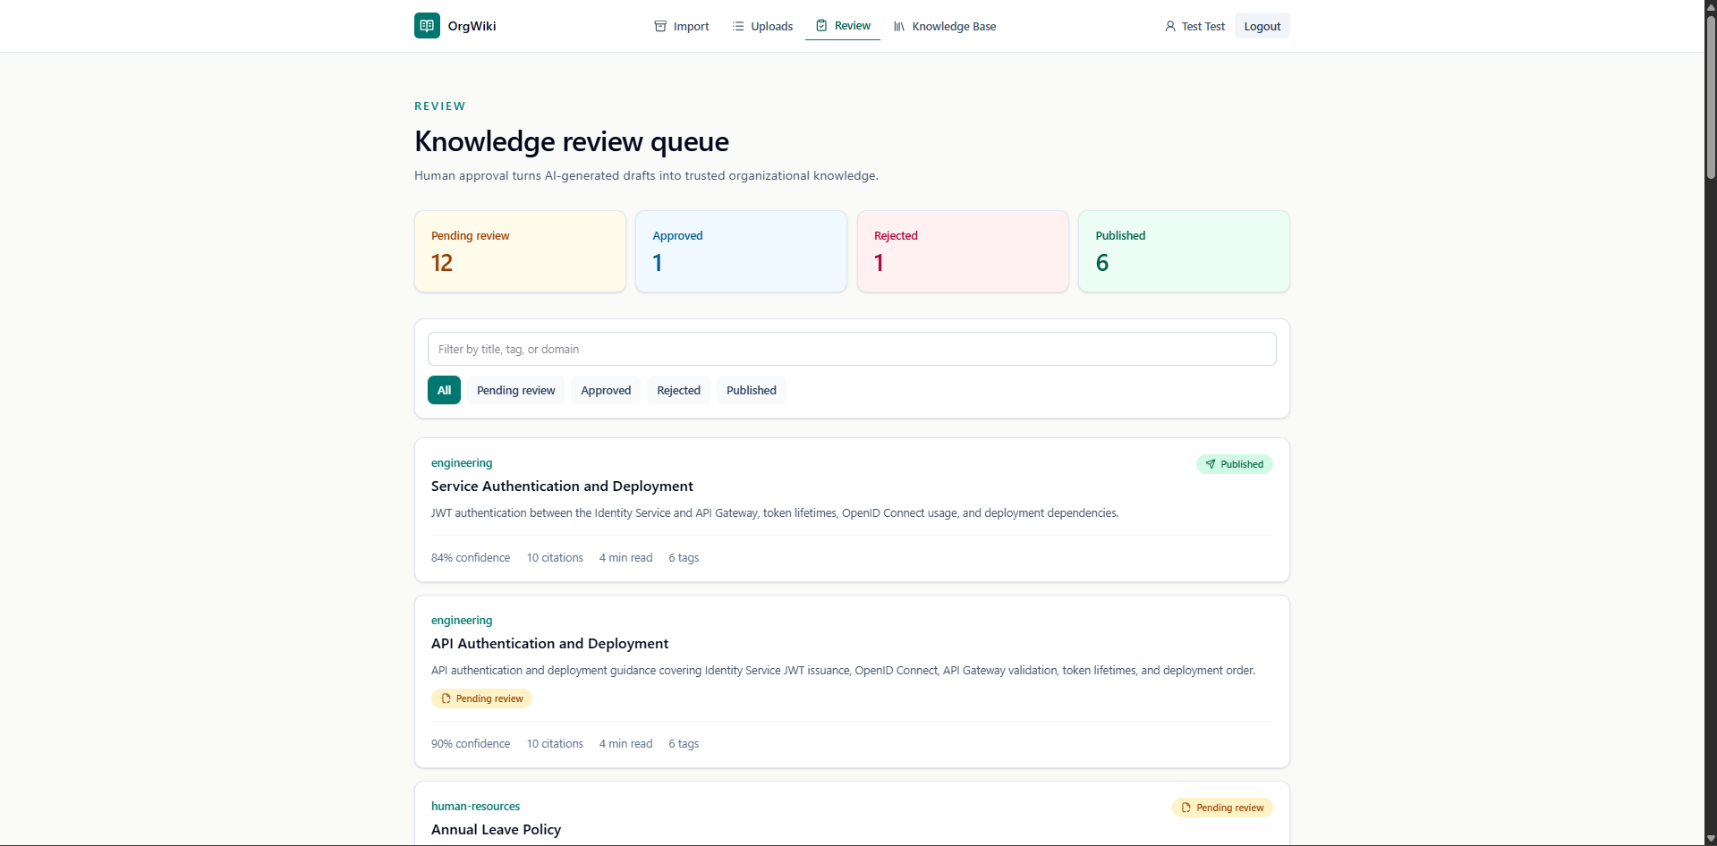
Task: Click the scrollbar up arrow
Action: (x=1711, y=6)
